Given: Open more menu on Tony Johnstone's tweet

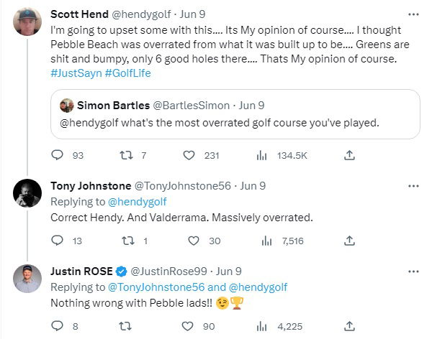Looking at the screenshot, I should click(x=413, y=185).
